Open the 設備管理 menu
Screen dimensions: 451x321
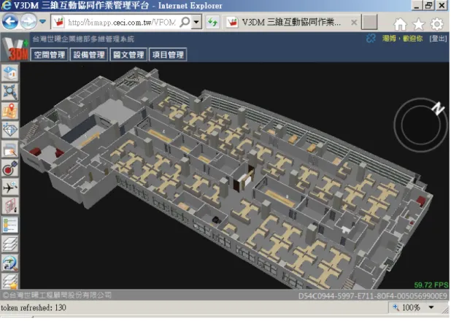89,55
